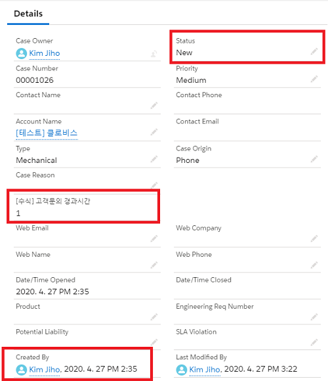Click the Type value Mechanical
The height and width of the screenshot is (381, 328).
tap(36, 160)
